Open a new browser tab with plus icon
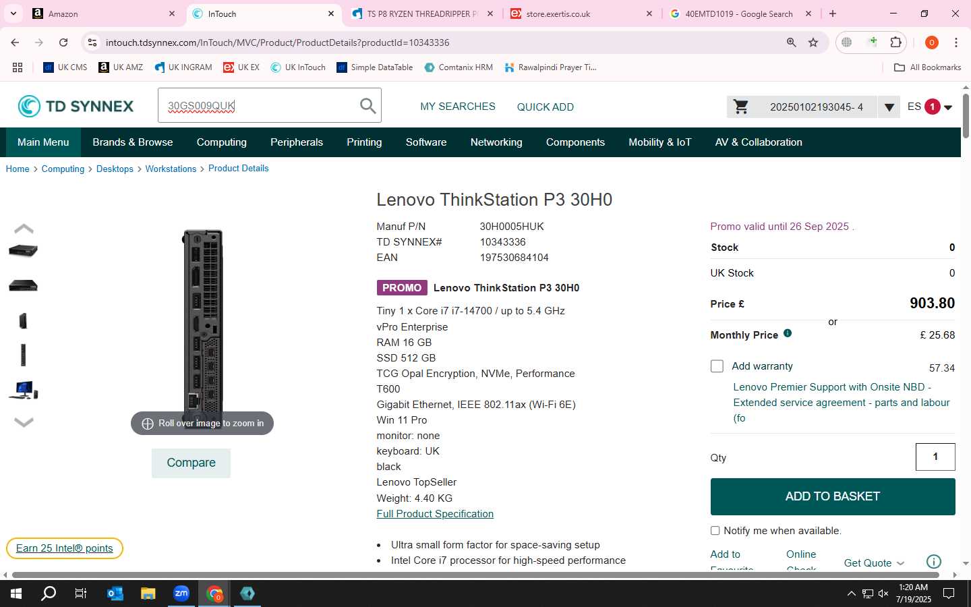The height and width of the screenshot is (607, 971). pyautogui.click(x=833, y=13)
